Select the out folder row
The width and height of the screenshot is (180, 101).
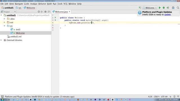[26, 22]
